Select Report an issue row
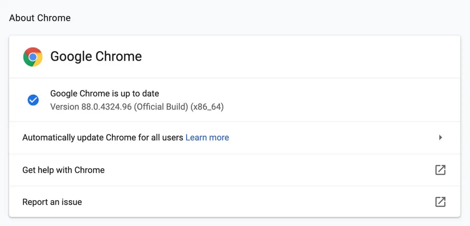Image resolution: width=470 pixels, height=226 pixels. 235,202
